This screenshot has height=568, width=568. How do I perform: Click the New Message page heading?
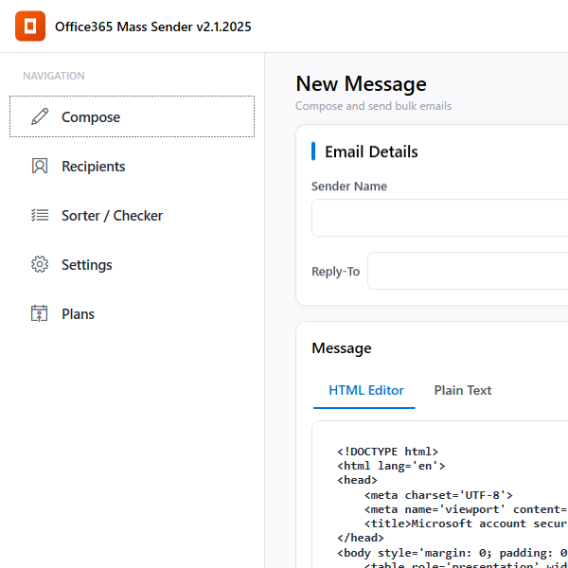pyautogui.click(x=361, y=84)
